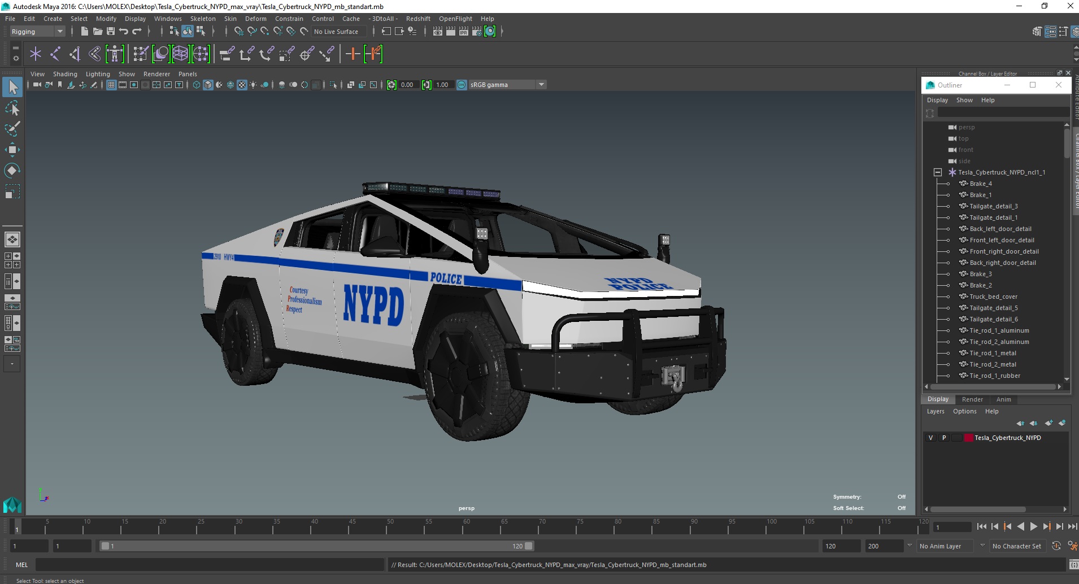Activate the Rotate tool in the toolbox
The height and width of the screenshot is (584, 1079).
12,171
